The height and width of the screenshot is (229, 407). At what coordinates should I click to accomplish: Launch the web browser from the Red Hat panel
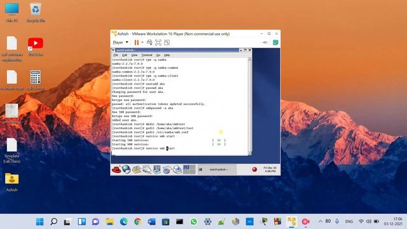coord(126,170)
